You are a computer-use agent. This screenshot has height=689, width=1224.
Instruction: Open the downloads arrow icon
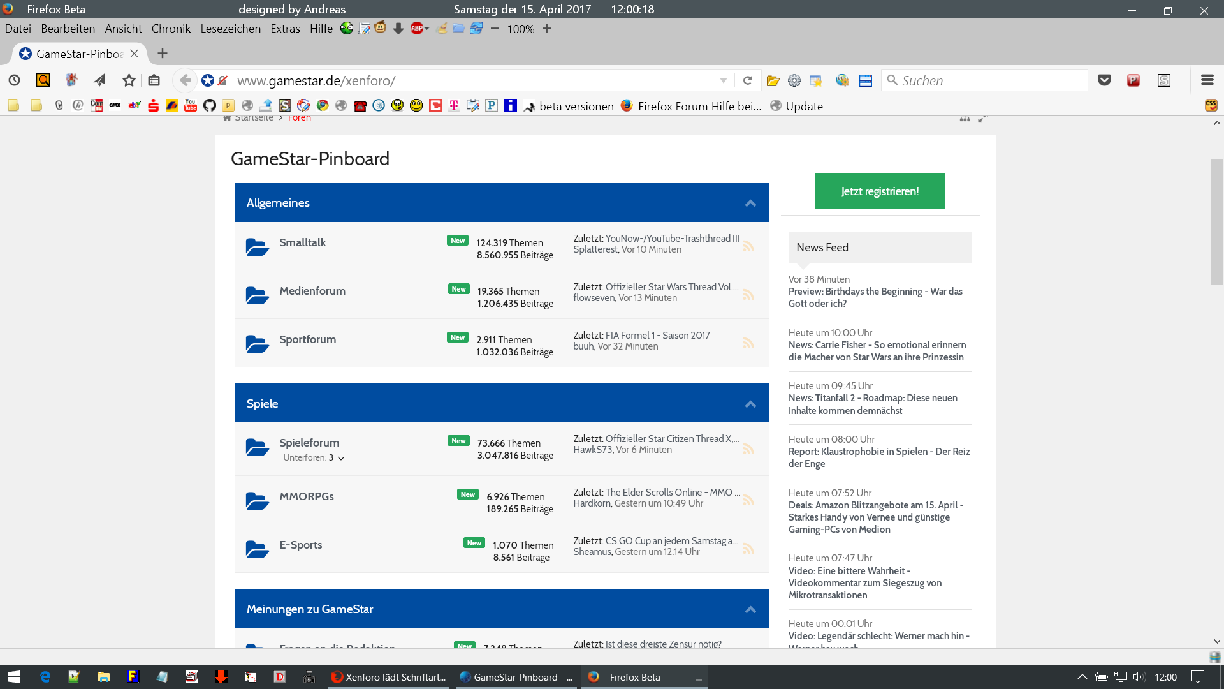tap(398, 29)
